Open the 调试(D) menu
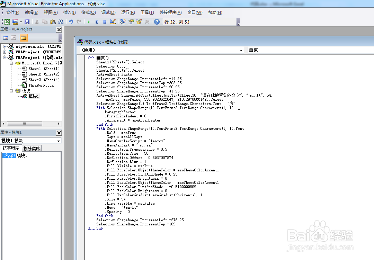The image size is (374, 260). 108,12
